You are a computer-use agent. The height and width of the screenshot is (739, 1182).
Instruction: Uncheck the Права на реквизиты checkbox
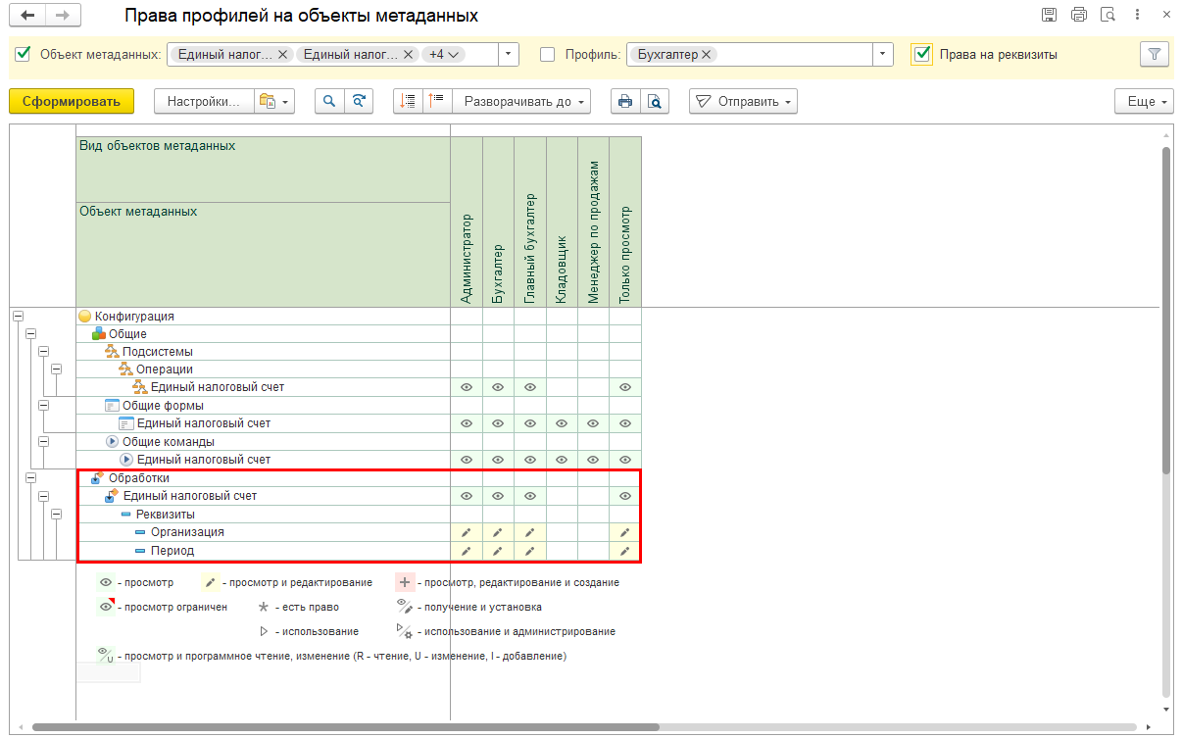(x=921, y=55)
